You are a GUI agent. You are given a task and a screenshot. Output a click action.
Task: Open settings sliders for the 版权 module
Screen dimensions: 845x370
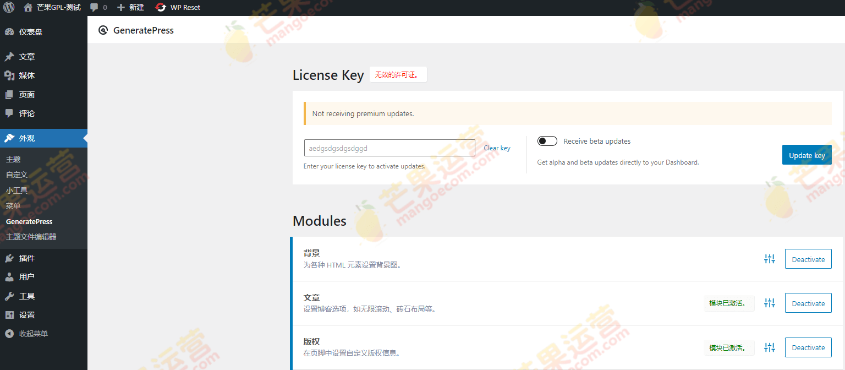point(769,347)
